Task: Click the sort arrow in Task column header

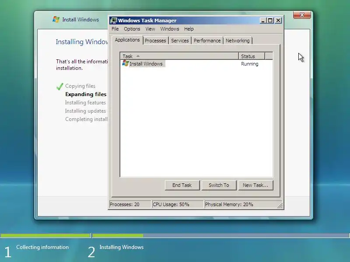Action: (x=138, y=56)
